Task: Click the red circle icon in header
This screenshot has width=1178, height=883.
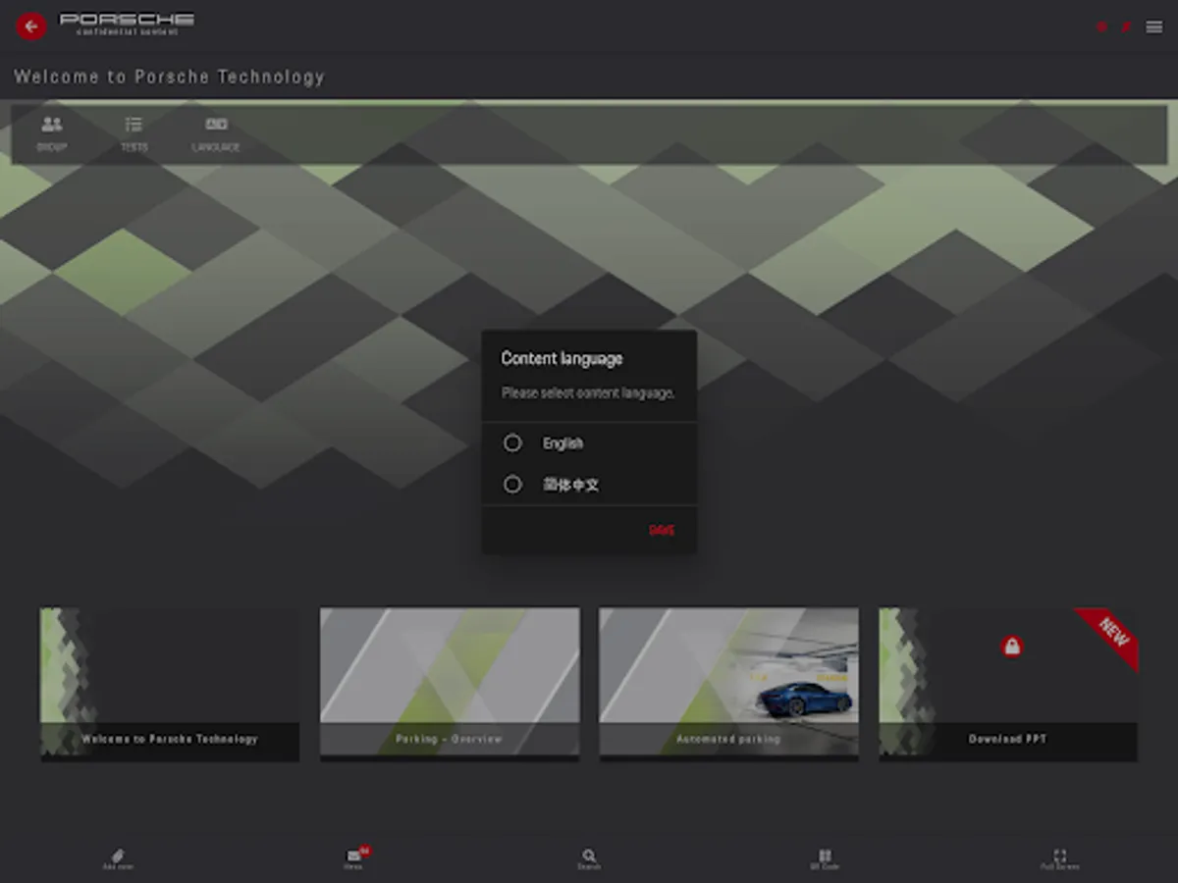Action: pyautogui.click(x=1102, y=27)
